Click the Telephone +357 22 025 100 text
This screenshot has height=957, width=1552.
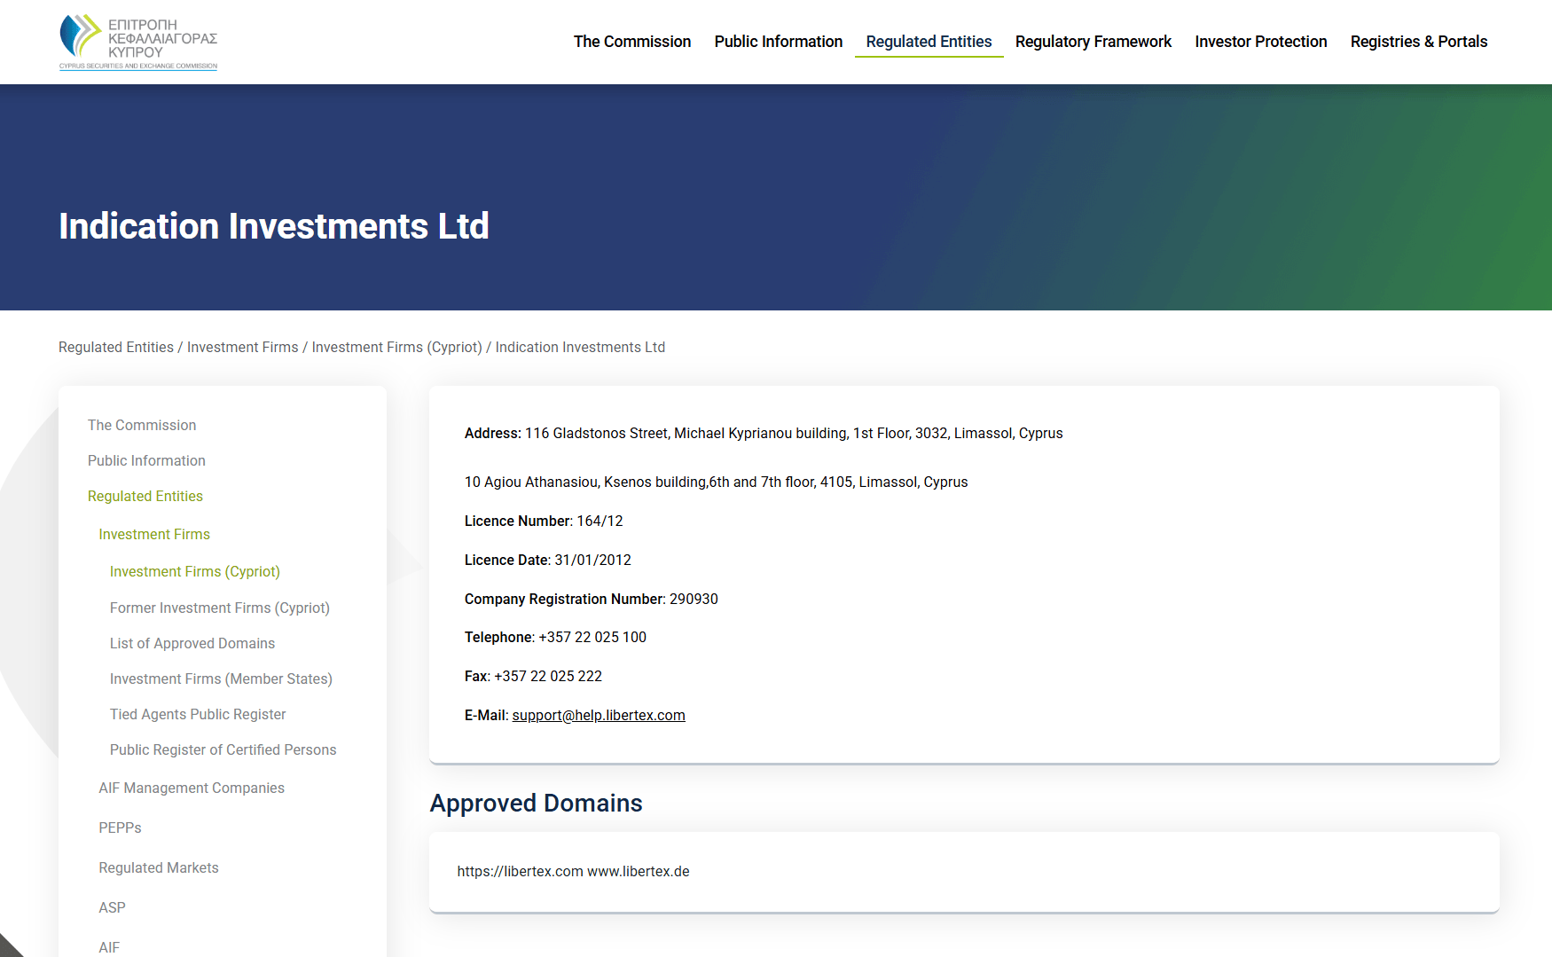click(555, 638)
